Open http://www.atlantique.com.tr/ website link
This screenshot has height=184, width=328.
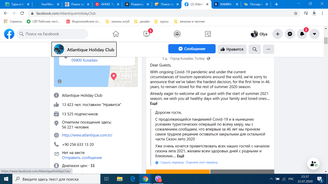tap(87, 135)
